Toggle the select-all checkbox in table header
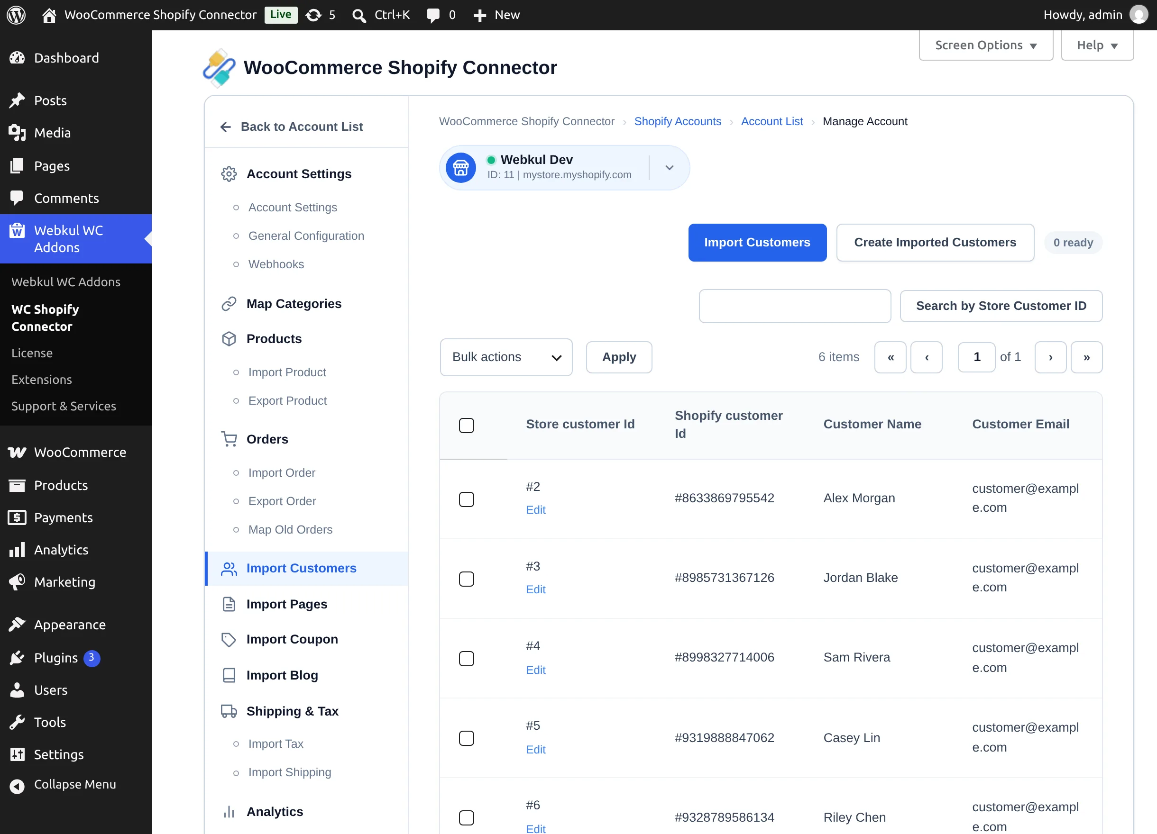1157x834 pixels. [466, 425]
